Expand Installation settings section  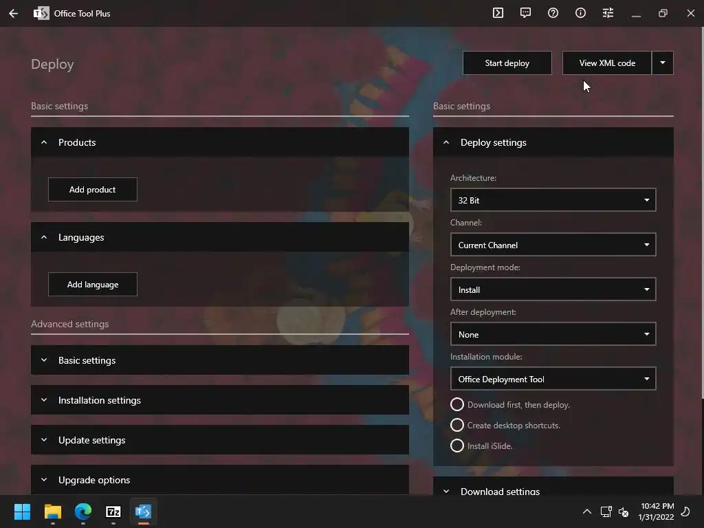(220, 400)
